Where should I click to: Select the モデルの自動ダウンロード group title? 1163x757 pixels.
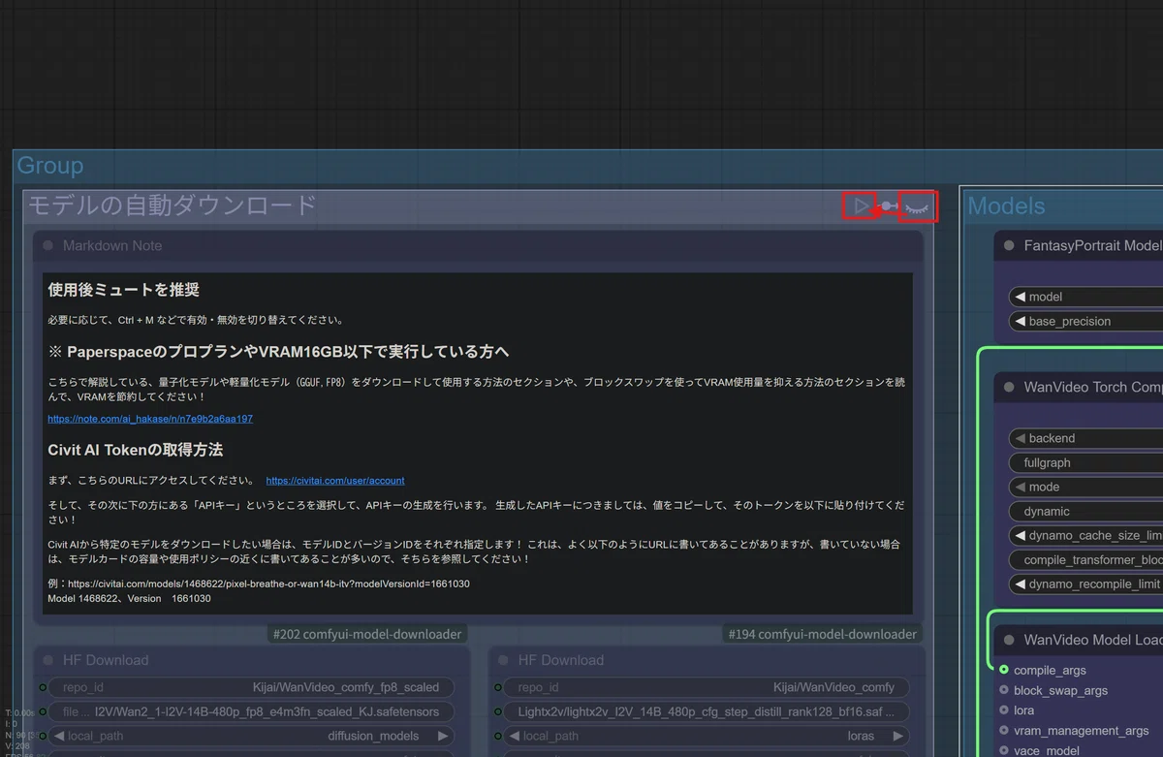pyautogui.click(x=173, y=205)
